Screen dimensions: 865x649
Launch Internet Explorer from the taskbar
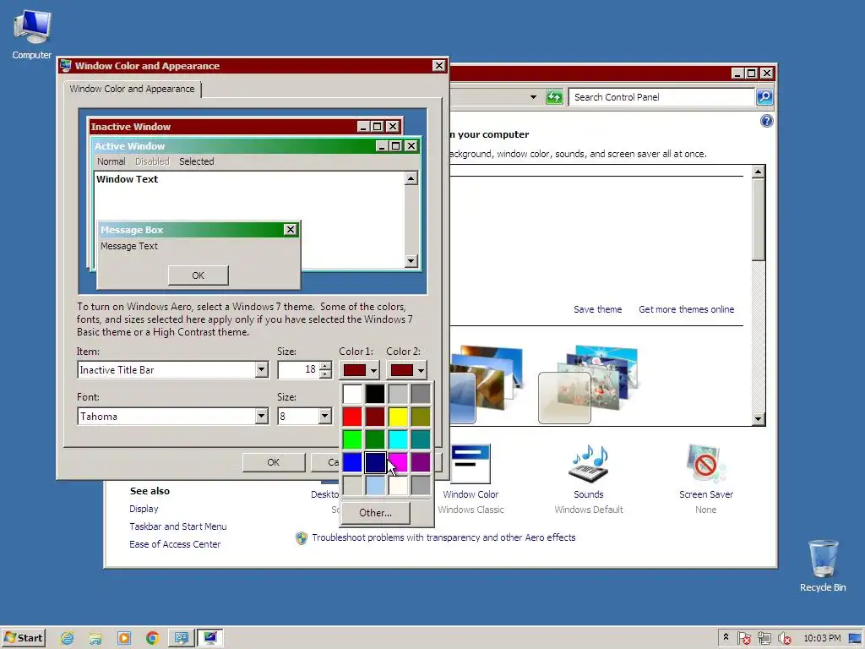pyautogui.click(x=68, y=638)
